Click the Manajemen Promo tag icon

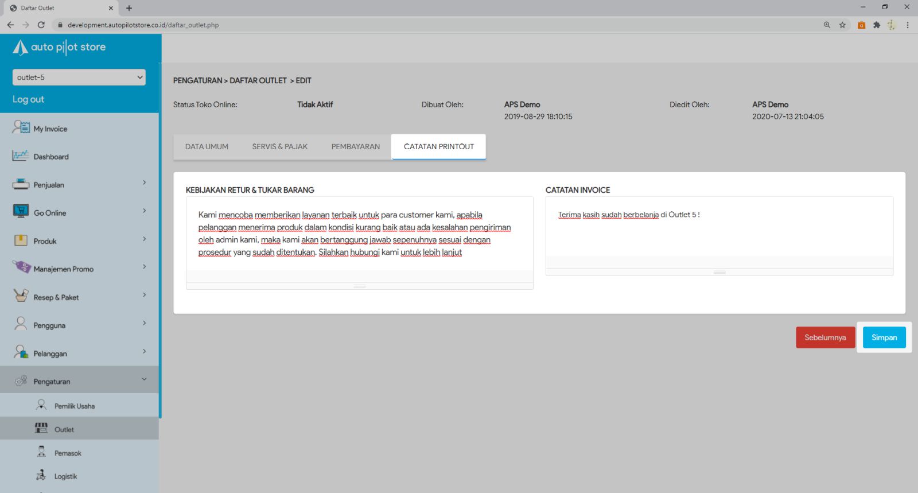[21, 267]
